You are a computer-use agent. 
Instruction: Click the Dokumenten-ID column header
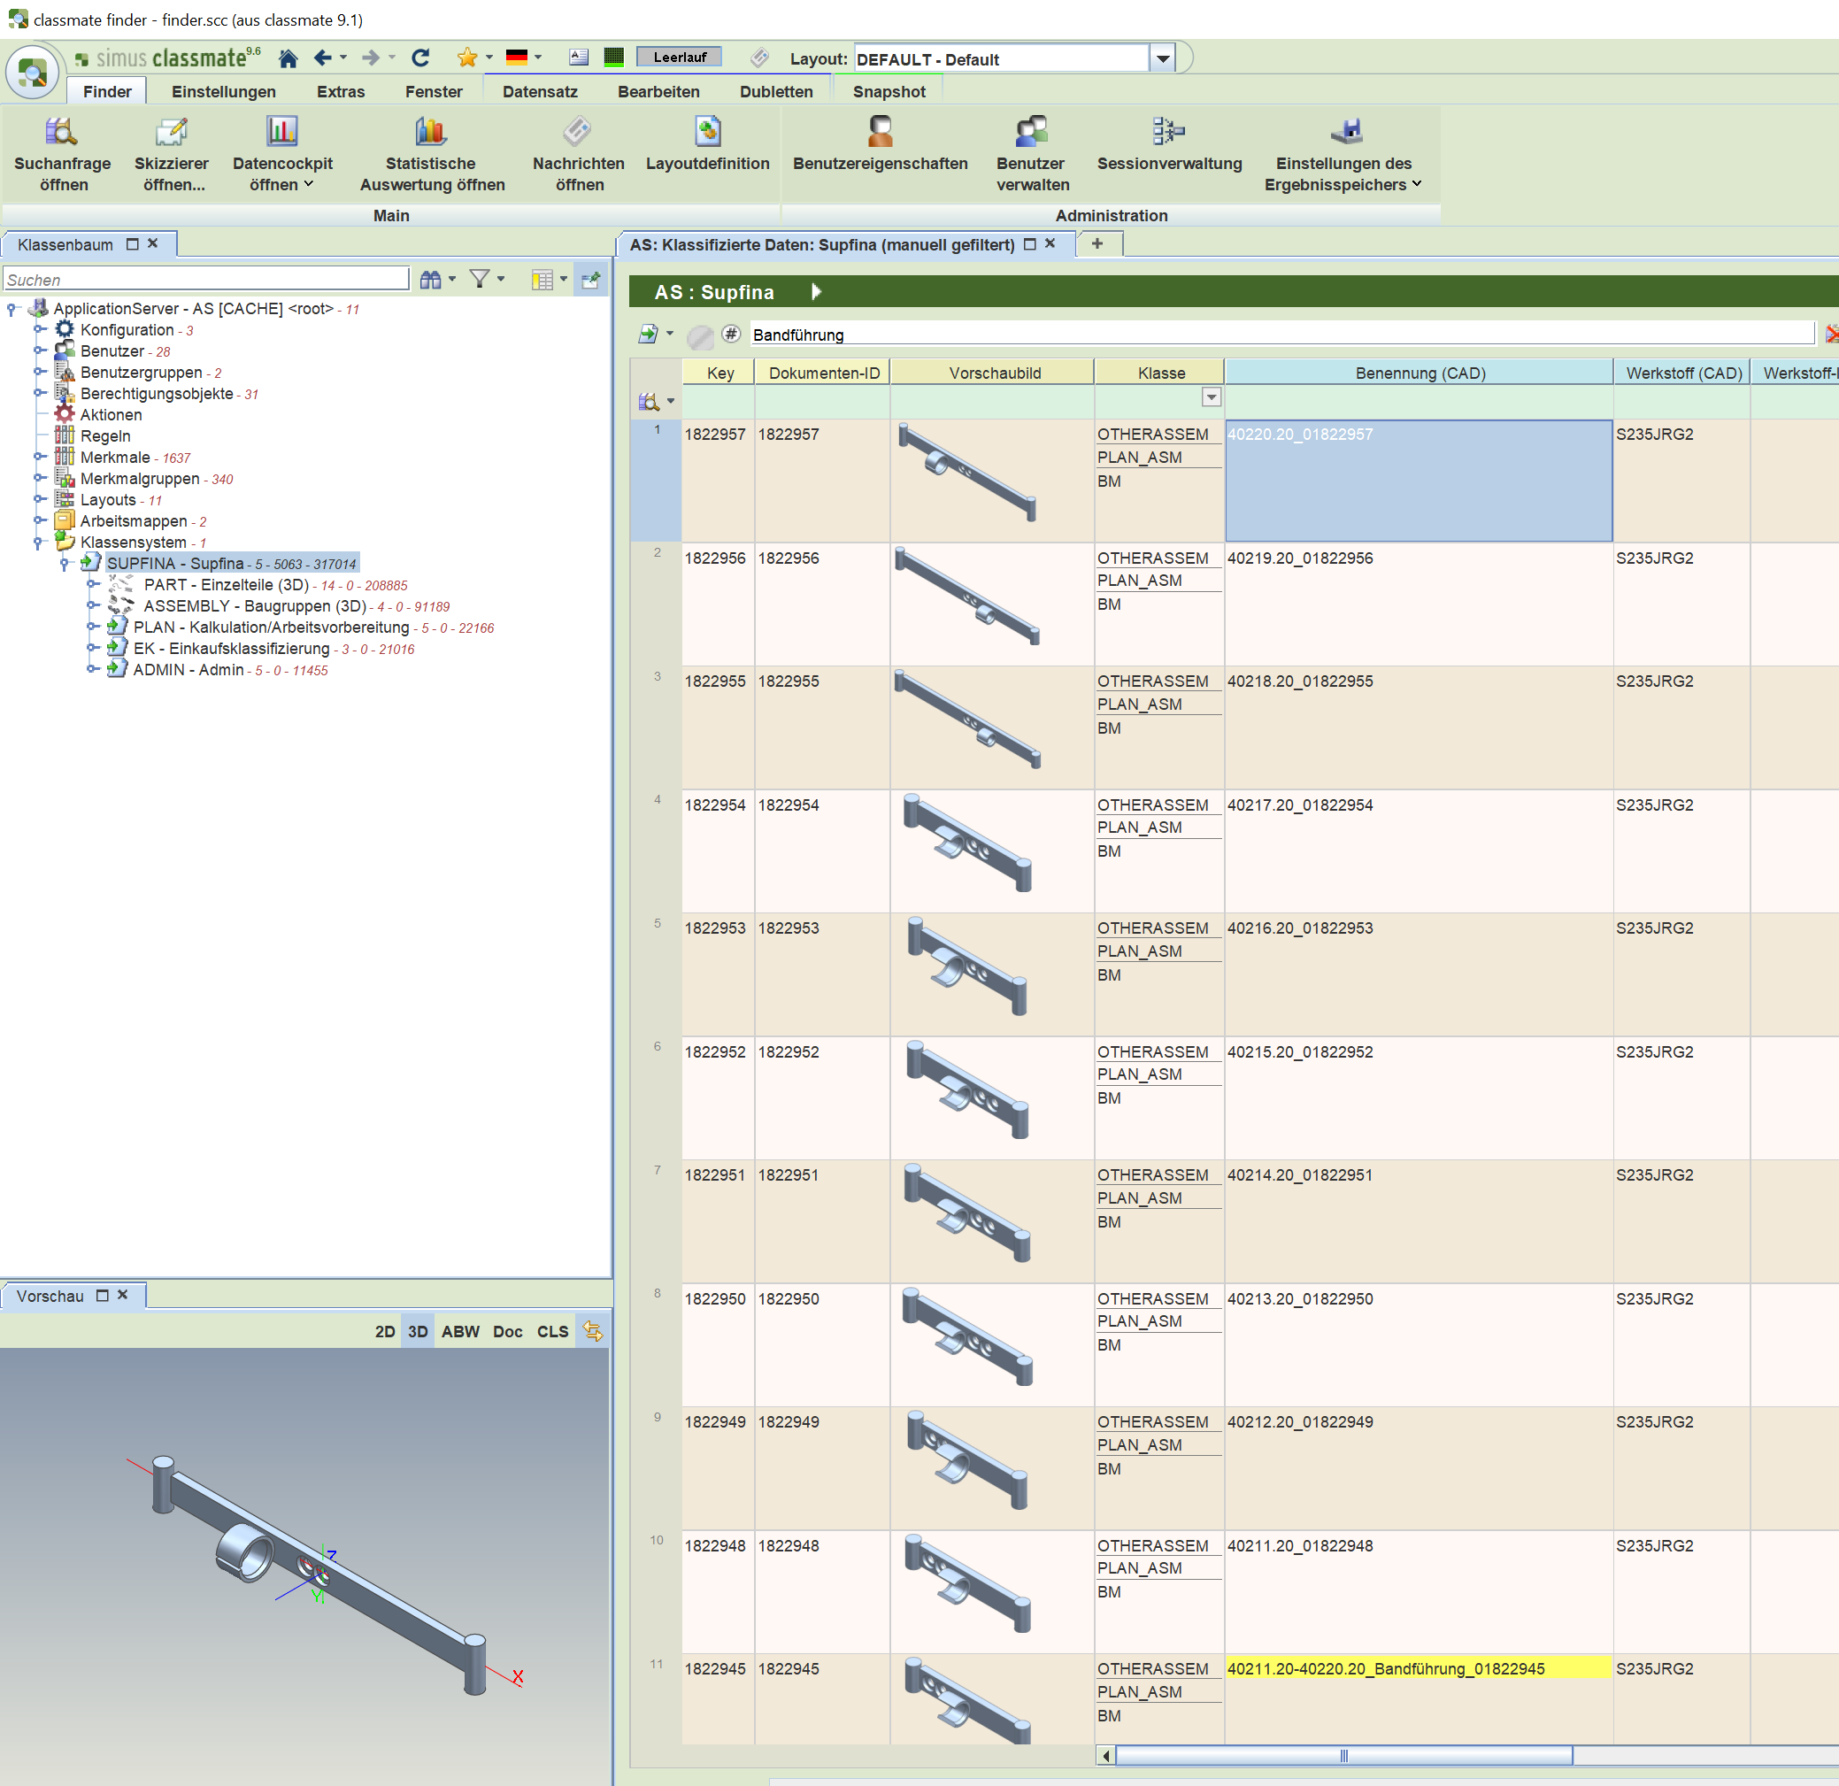824,373
